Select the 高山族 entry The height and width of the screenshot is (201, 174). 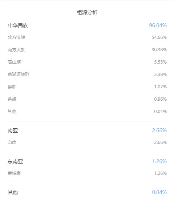coord(14,62)
